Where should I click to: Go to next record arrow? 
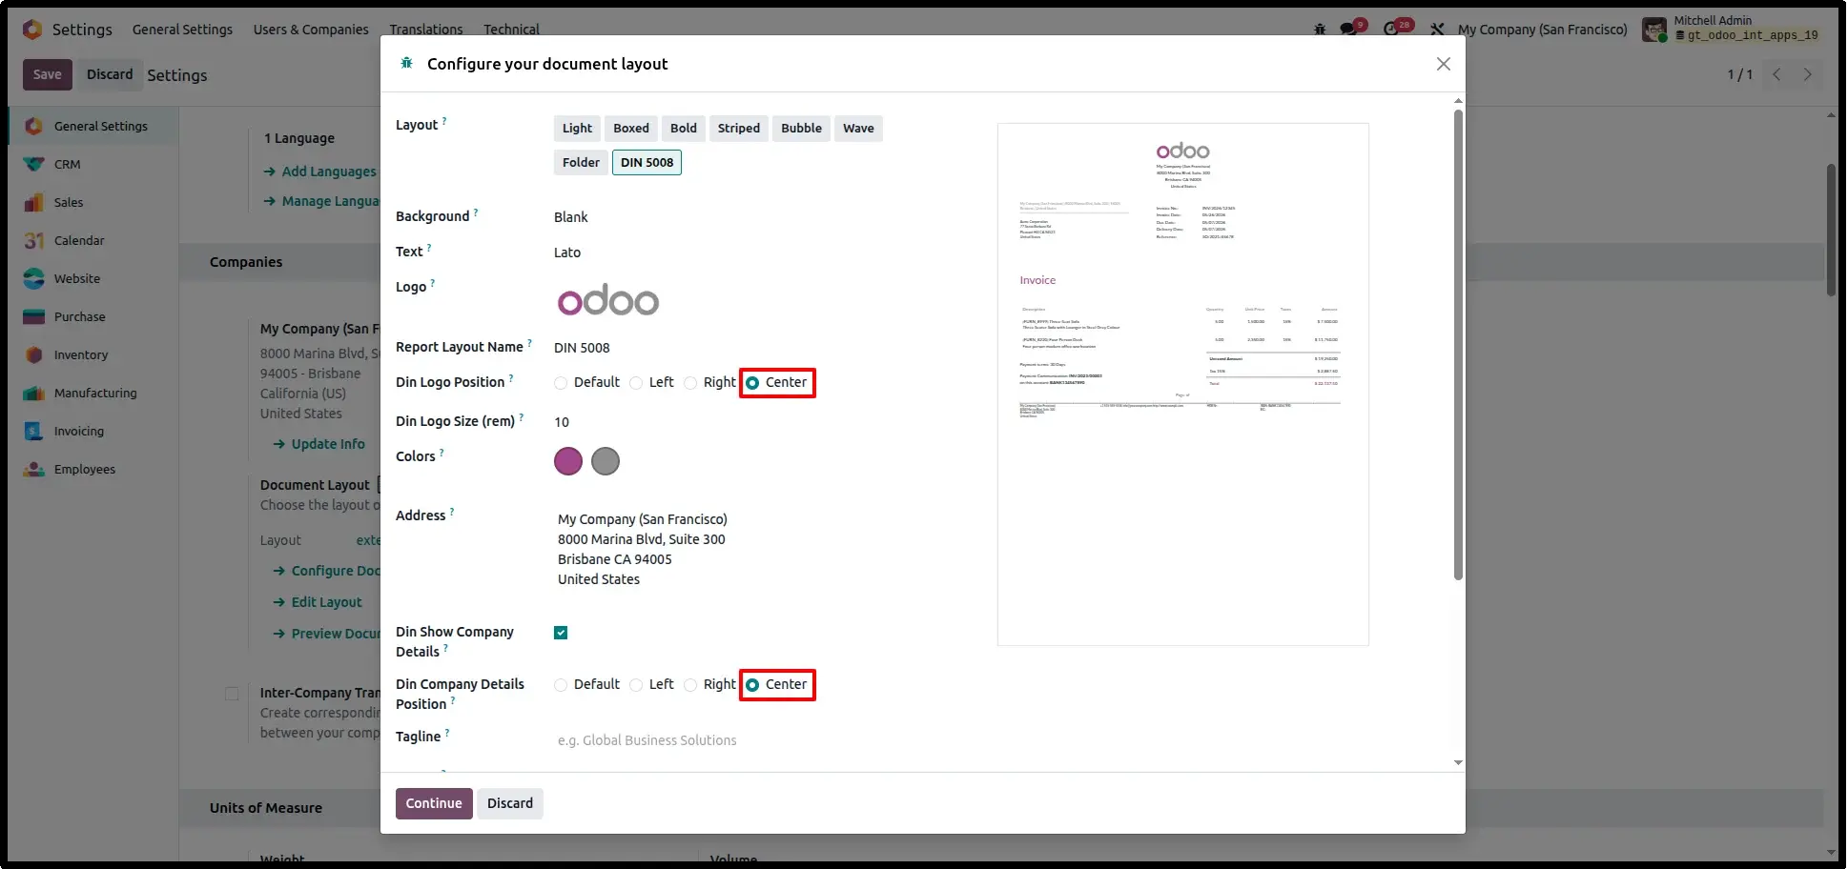[1807, 74]
